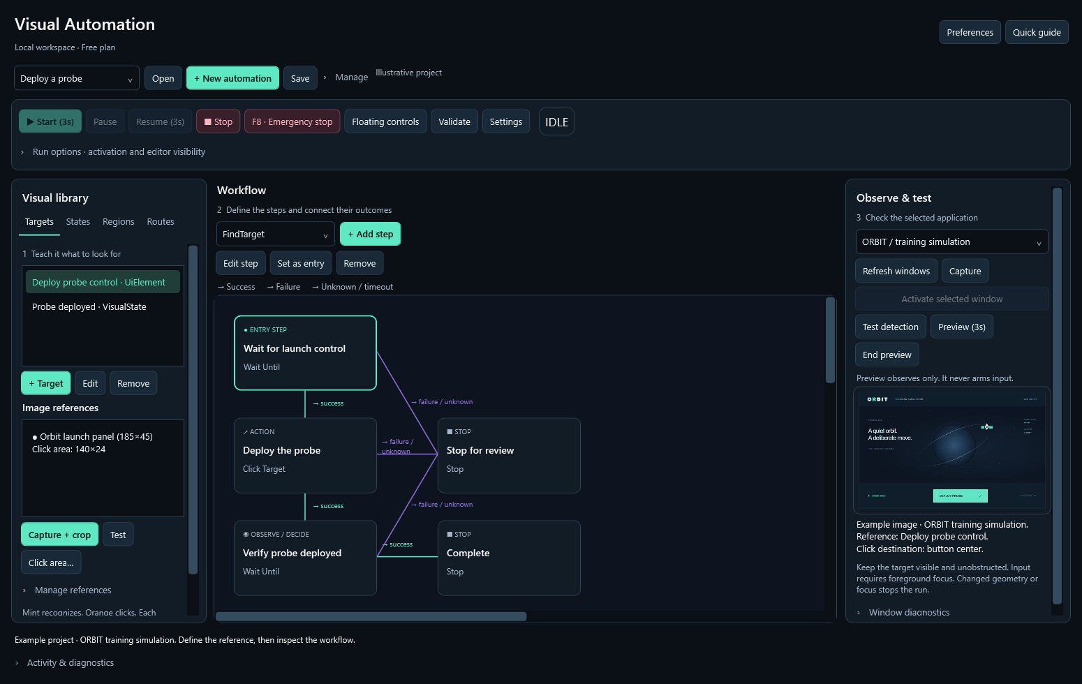The image size is (1082, 684).
Task: Click Test detection button
Action: (891, 327)
